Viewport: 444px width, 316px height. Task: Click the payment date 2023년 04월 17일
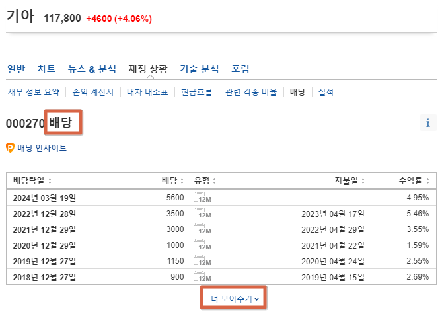click(x=333, y=214)
